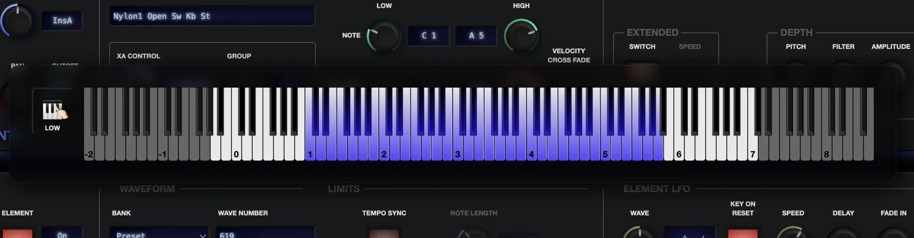Click the Element LFO wave shape display
Viewport: 914px width, 238px height.
pyautogui.click(x=689, y=233)
